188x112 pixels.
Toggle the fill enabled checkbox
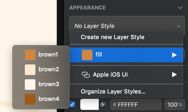(72, 105)
